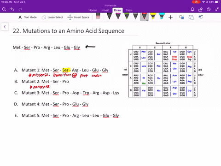Select the cyan highlighter
This screenshot has width=221, height=166.
162,16
